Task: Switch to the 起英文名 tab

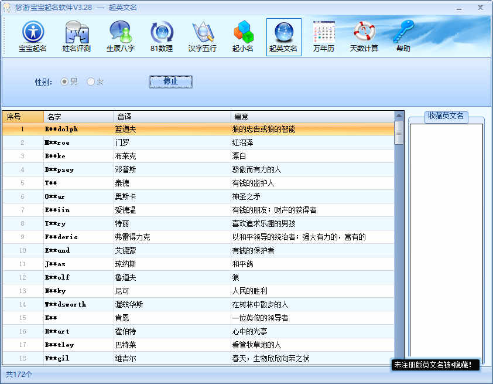Action: point(283,36)
